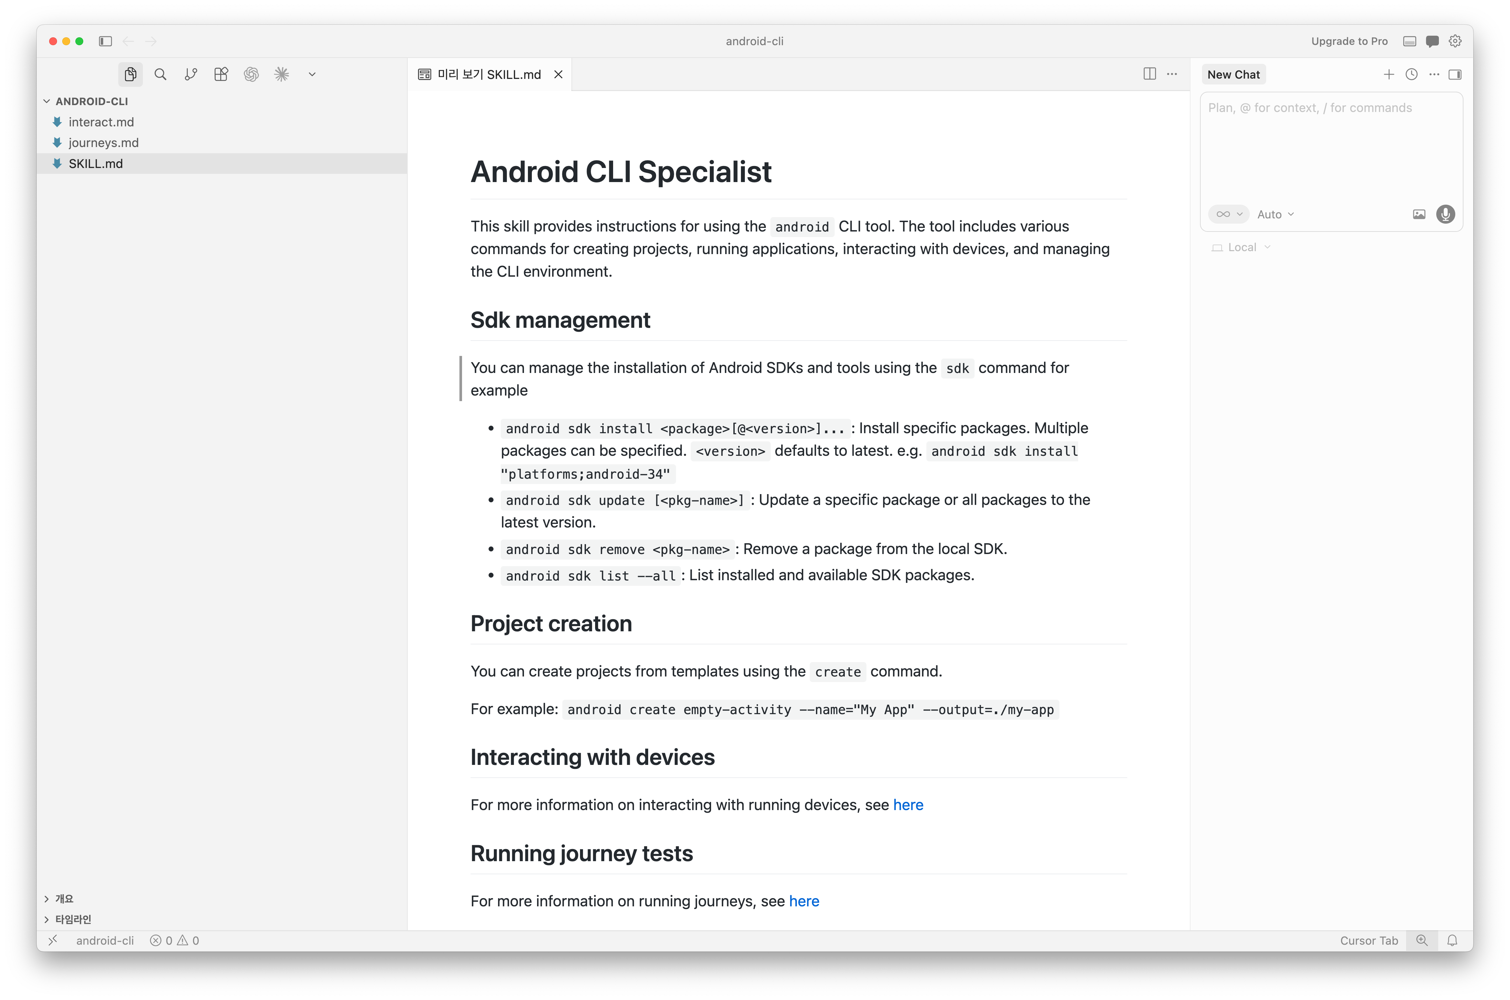Open chat history clock icon

1412,75
